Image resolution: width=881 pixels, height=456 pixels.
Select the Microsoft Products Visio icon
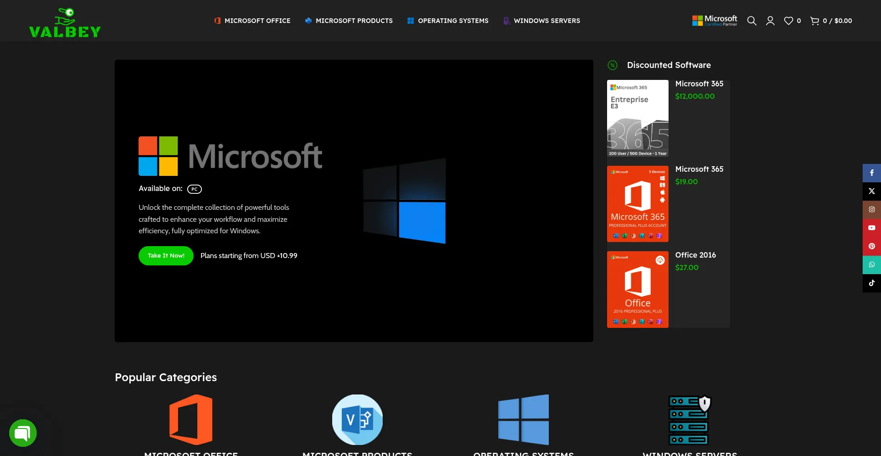coord(357,420)
